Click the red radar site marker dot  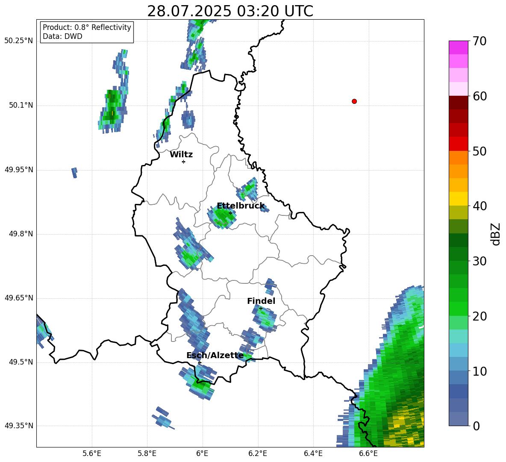click(x=354, y=101)
